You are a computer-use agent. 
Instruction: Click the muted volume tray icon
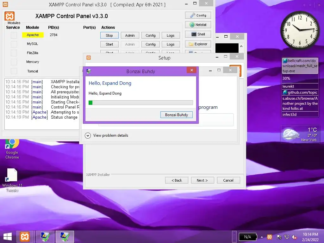(x=294, y=237)
